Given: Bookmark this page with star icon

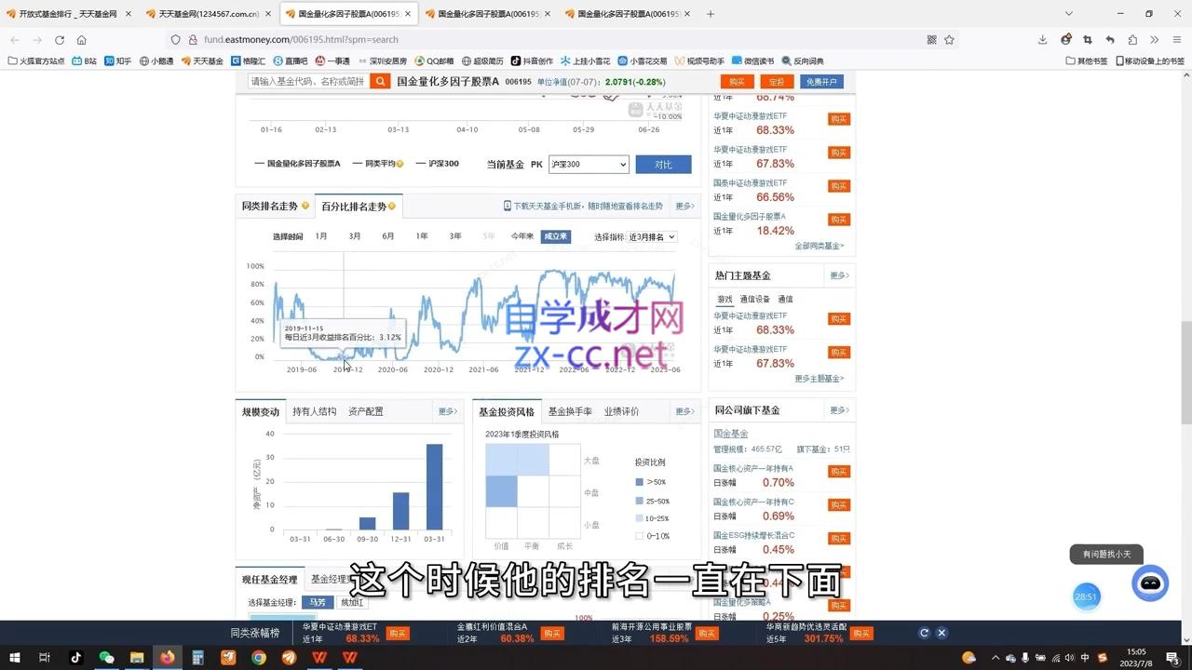Looking at the screenshot, I should click(x=949, y=40).
